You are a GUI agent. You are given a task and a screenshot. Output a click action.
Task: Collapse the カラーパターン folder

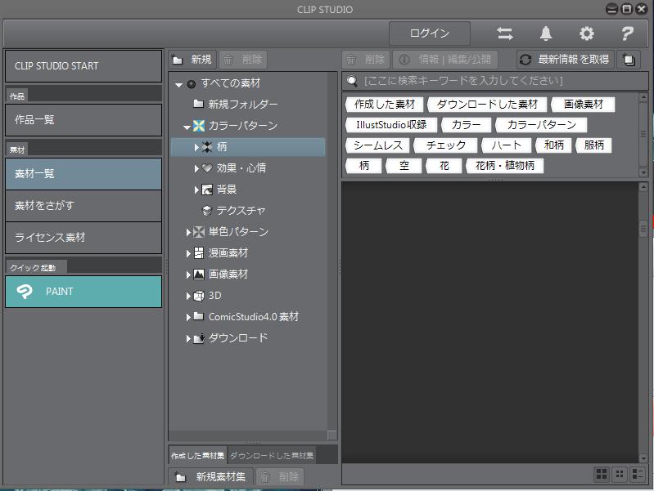[187, 127]
